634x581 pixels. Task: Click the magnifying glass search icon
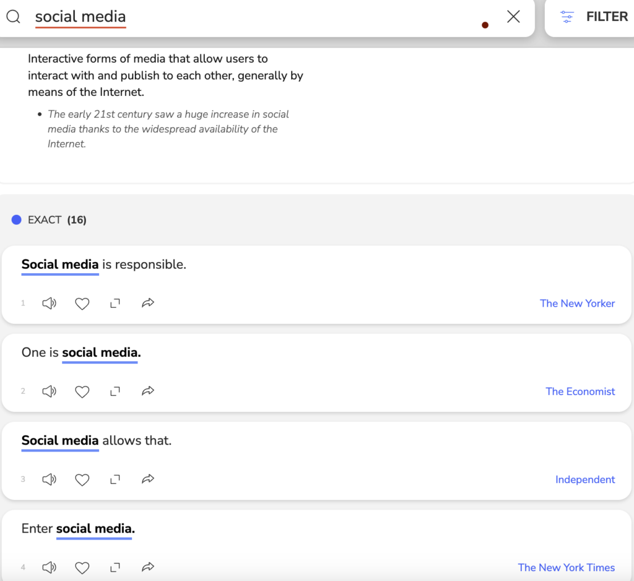click(x=14, y=17)
